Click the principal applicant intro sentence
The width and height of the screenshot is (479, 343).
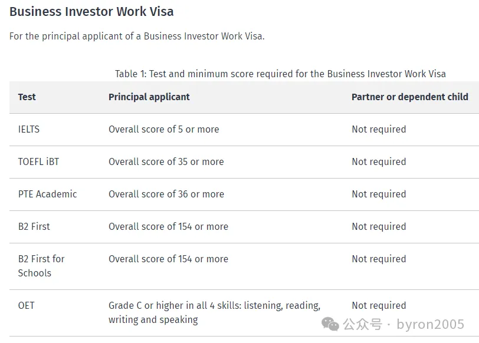click(x=137, y=37)
